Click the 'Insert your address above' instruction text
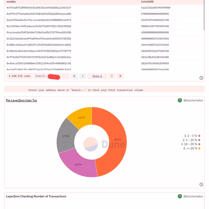 [86, 90]
